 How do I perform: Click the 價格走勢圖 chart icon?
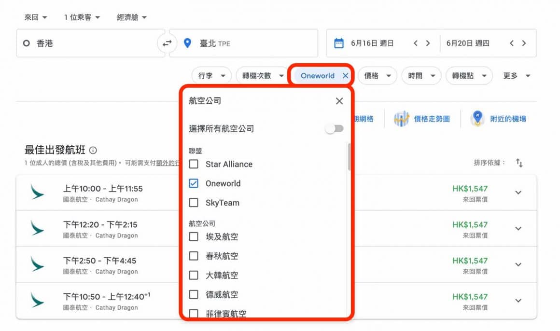[x=402, y=119]
